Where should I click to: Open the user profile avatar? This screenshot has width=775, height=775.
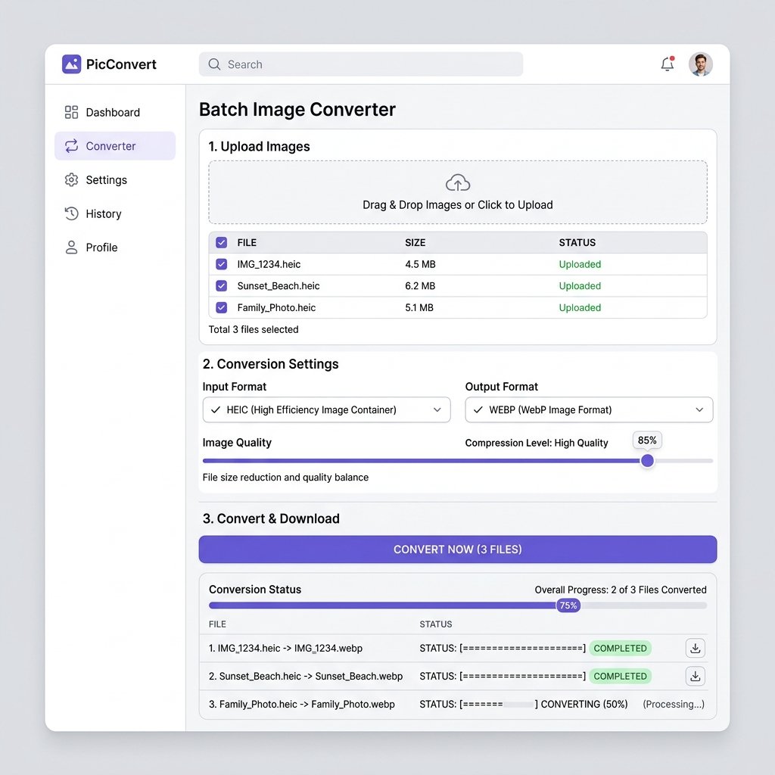pos(700,64)
